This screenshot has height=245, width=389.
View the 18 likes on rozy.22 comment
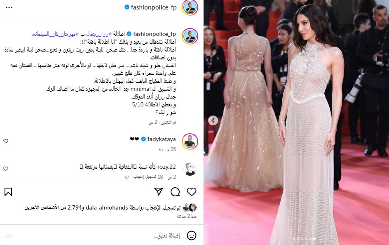[x=148, y=177]
